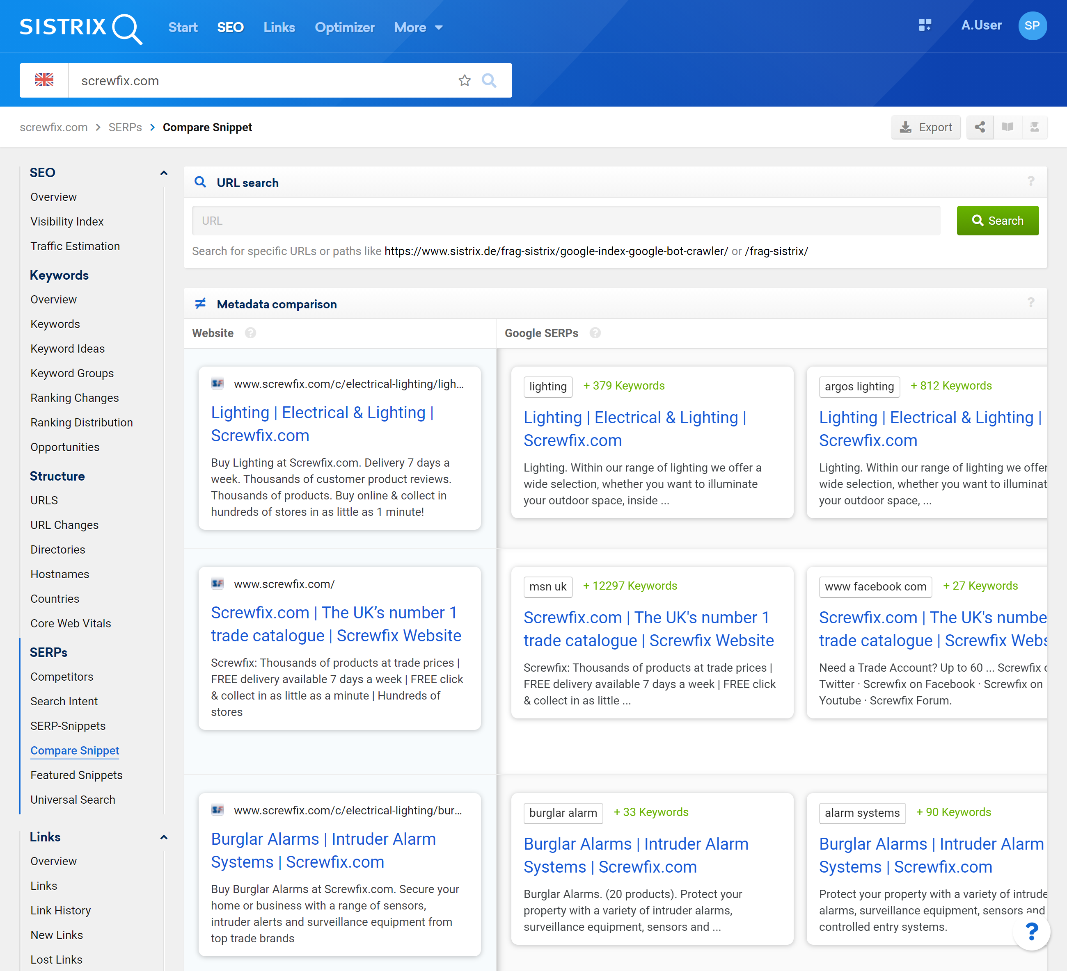Image resolution: width=1067 pixels, height=971 pixels.
Task: Open Visibility Index in sidebar
Action: 66,221
